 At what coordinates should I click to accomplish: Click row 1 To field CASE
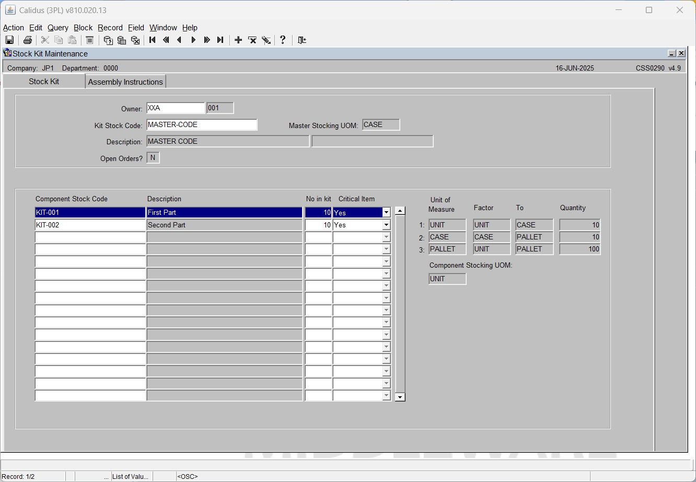pos(534,225)
